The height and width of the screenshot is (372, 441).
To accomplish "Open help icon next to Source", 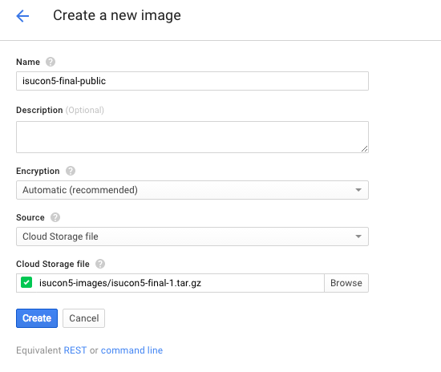I will (55, 217).
